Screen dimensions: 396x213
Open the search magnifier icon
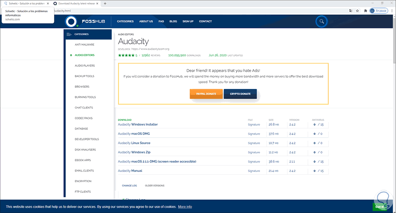(322, 21)
